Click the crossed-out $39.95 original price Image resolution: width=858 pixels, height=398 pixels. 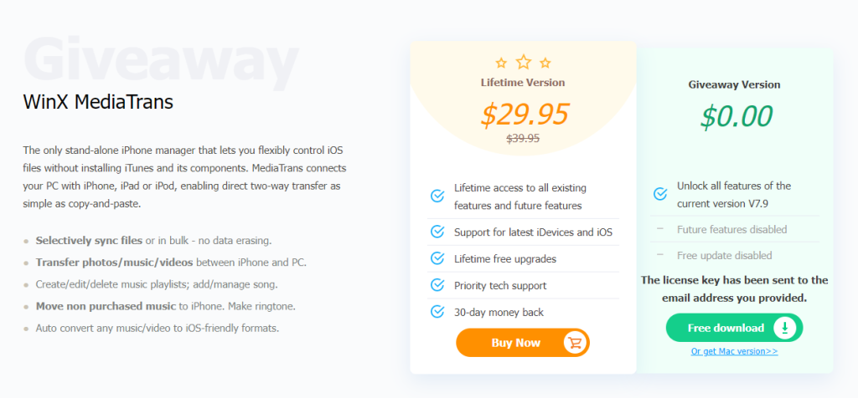[x=523, y=138]
